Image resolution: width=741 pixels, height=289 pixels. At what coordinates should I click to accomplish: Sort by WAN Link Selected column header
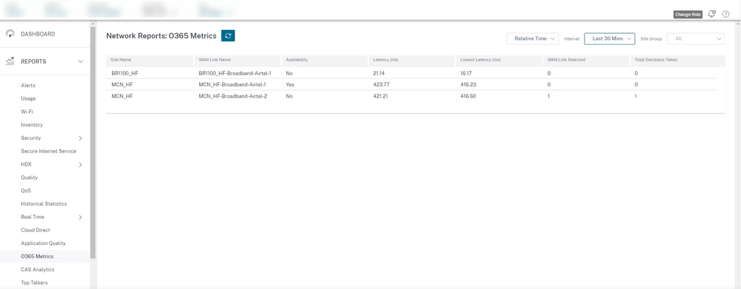pyautogui.click(x=566, y=60)
